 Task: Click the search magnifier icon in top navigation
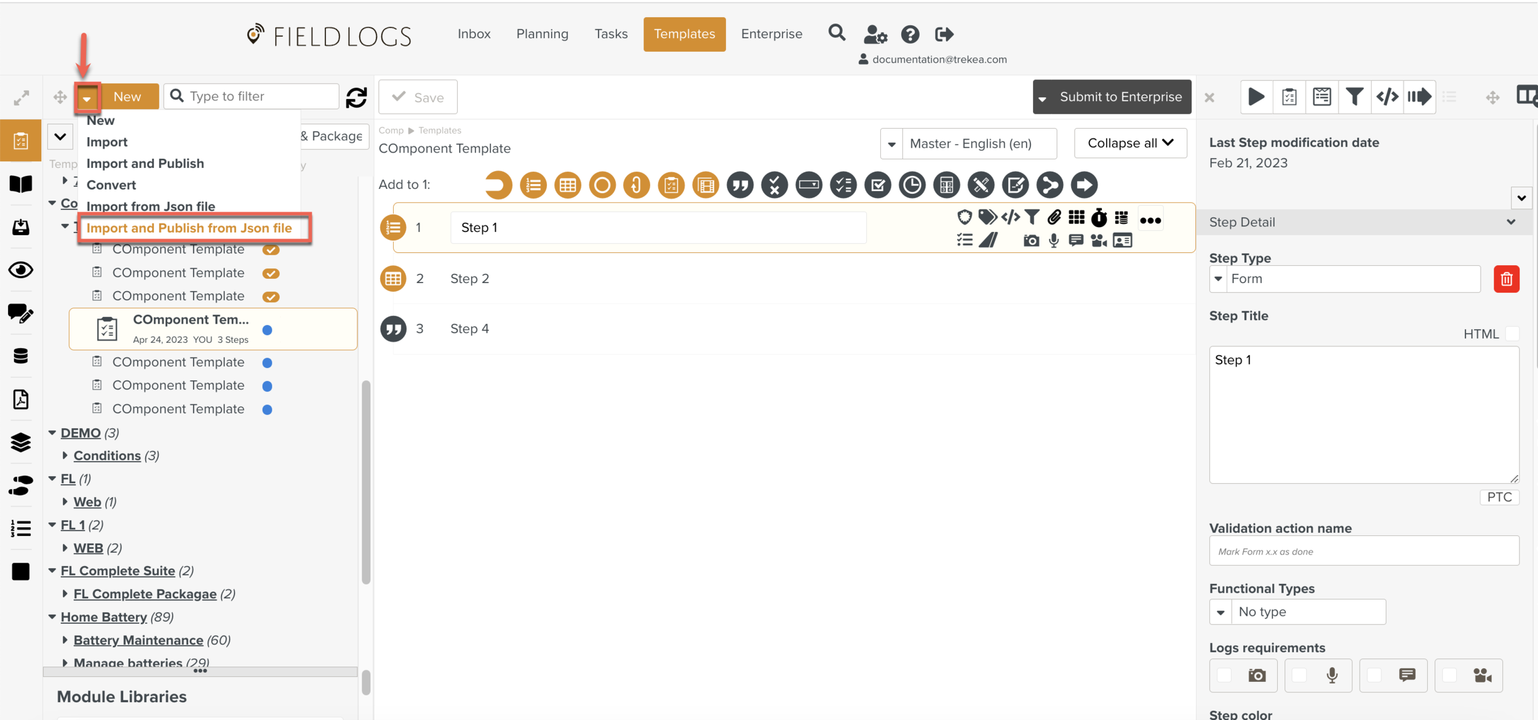tap(837, 33)
